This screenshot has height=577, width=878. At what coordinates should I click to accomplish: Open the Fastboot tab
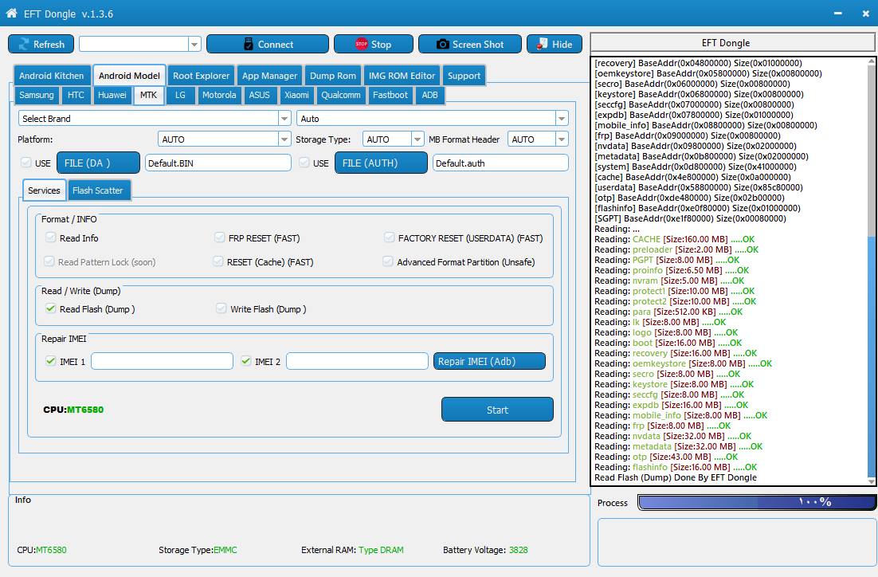coord(390,95)
